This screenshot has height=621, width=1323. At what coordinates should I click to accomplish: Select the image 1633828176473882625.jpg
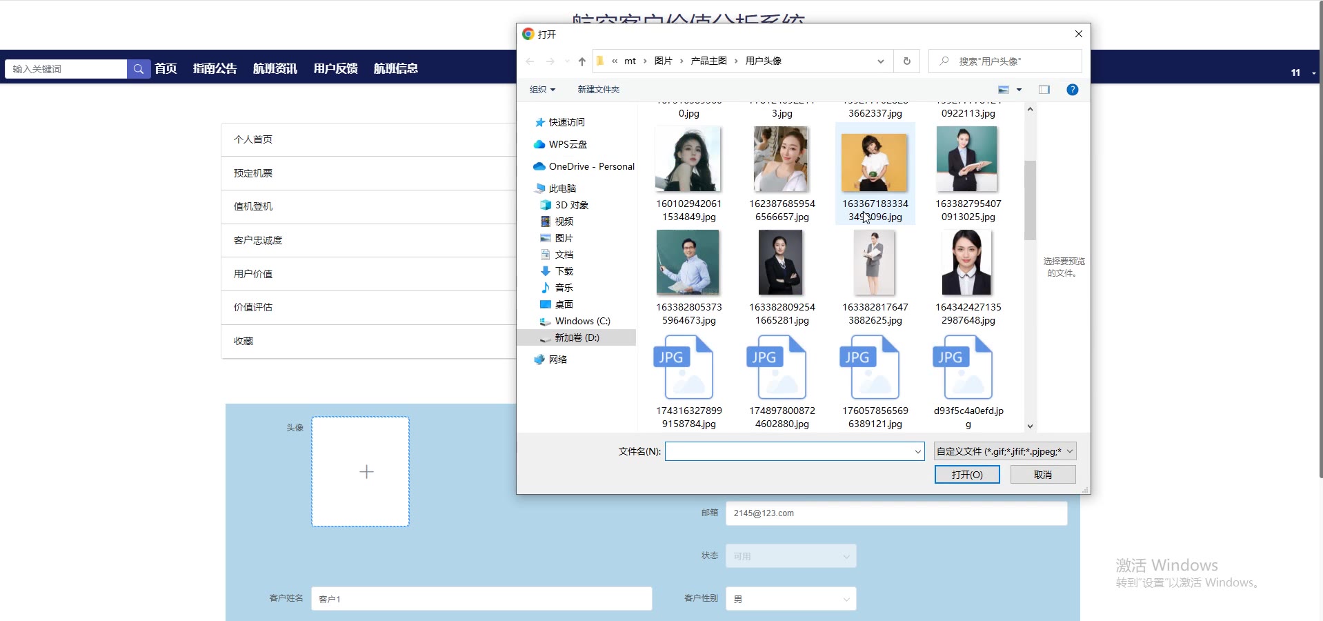875,277
